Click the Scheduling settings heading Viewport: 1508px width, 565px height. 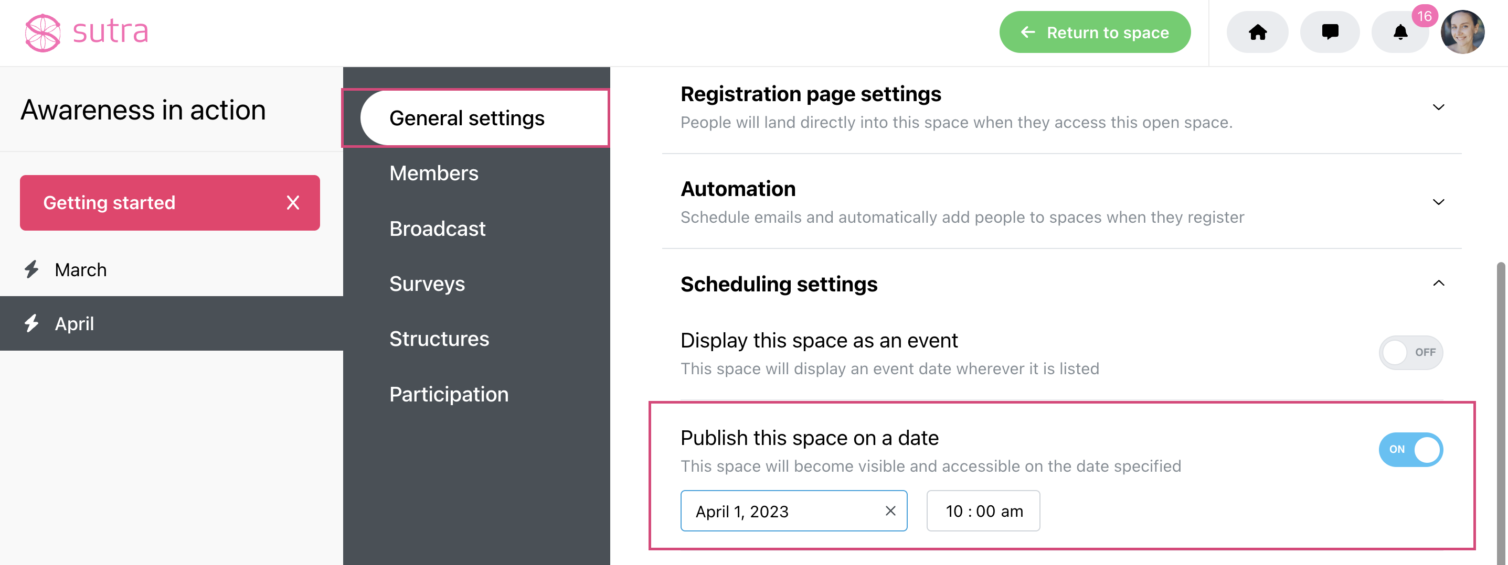(779, 284)
